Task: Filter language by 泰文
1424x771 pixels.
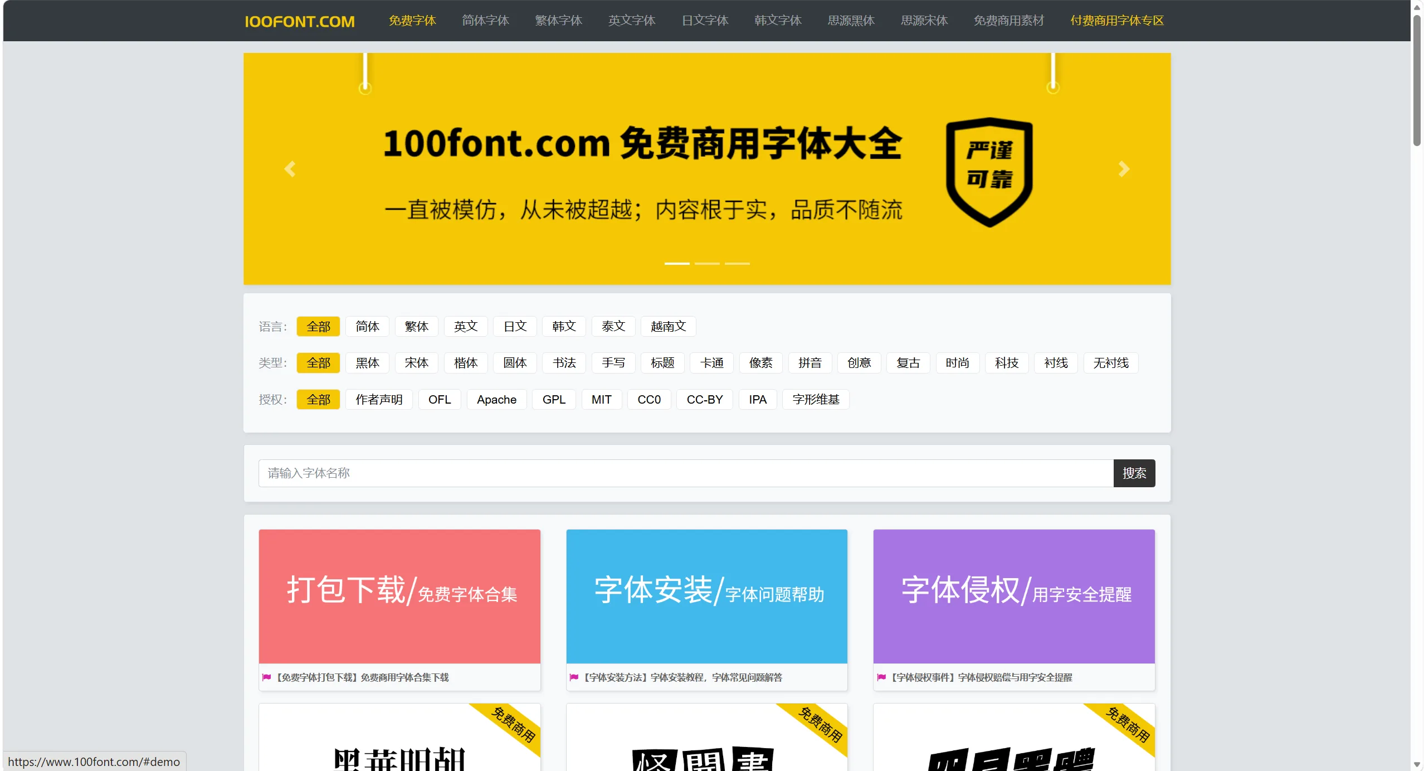Action: [613, 326]
